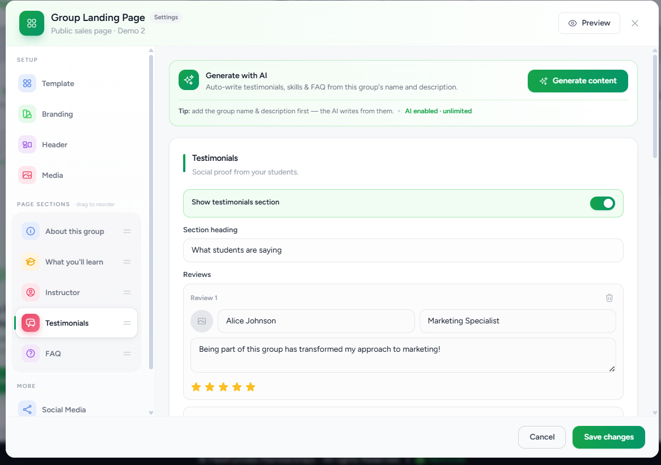
Task: Click the Header layout icon
Action: [27, 144]
